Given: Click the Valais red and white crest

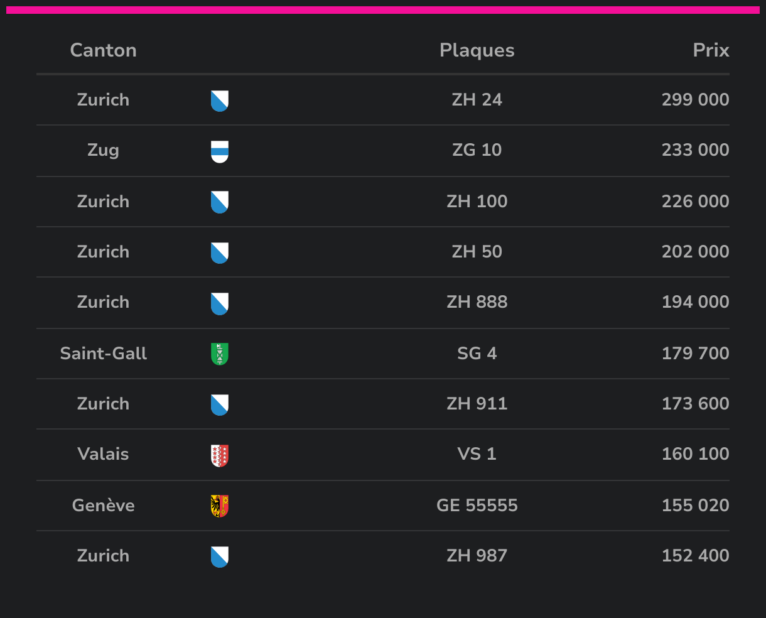Looking at the screenshot, I should (x=220, y=455).
